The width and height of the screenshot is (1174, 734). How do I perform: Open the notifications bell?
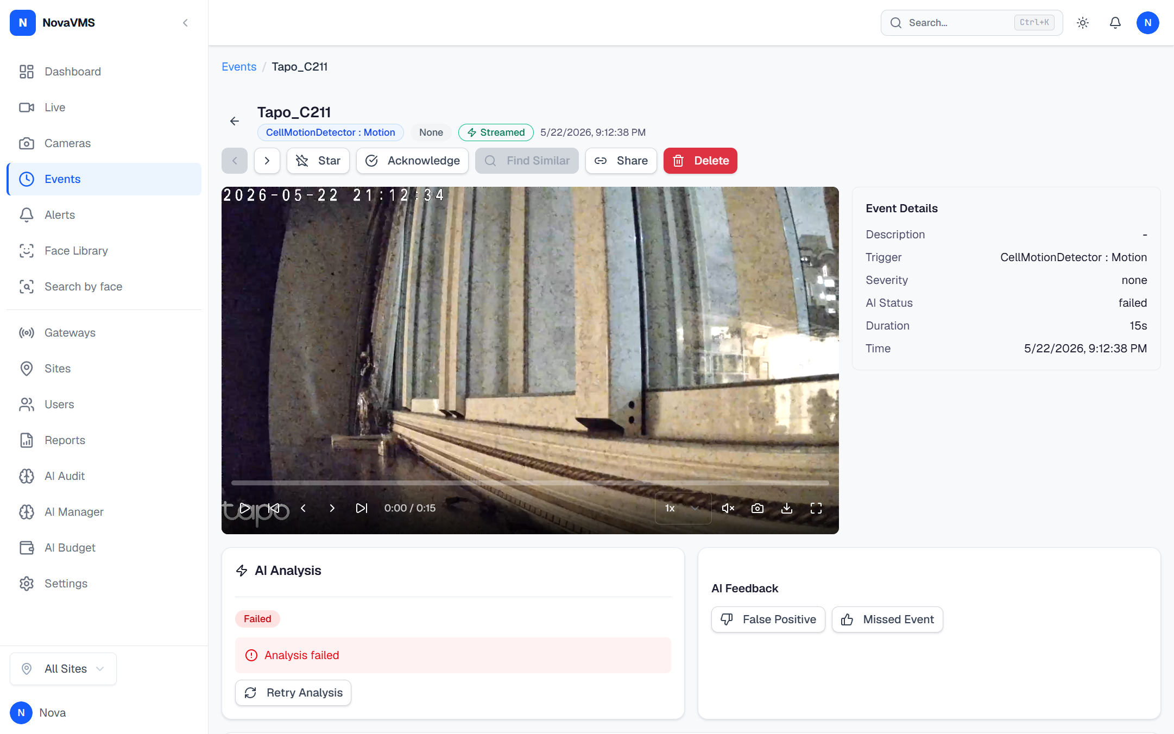coord(1115,23)
